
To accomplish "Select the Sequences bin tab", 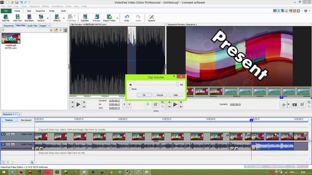I will (x=8, y=26).
